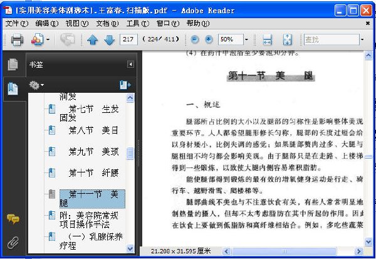This screenshot has height=259, width=376.
Task: Click bookmark icon beside 第七节 生发
Action: (52, 109)
